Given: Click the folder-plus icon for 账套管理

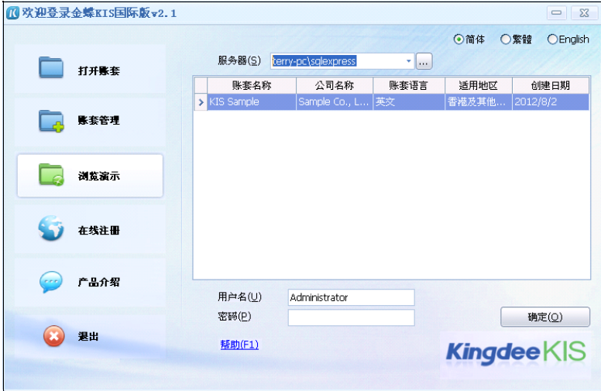Looking at the screenshot, I should (51, 121).
